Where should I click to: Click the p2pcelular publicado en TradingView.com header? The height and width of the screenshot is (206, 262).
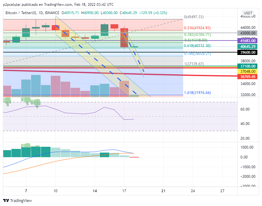coord(58,5)
